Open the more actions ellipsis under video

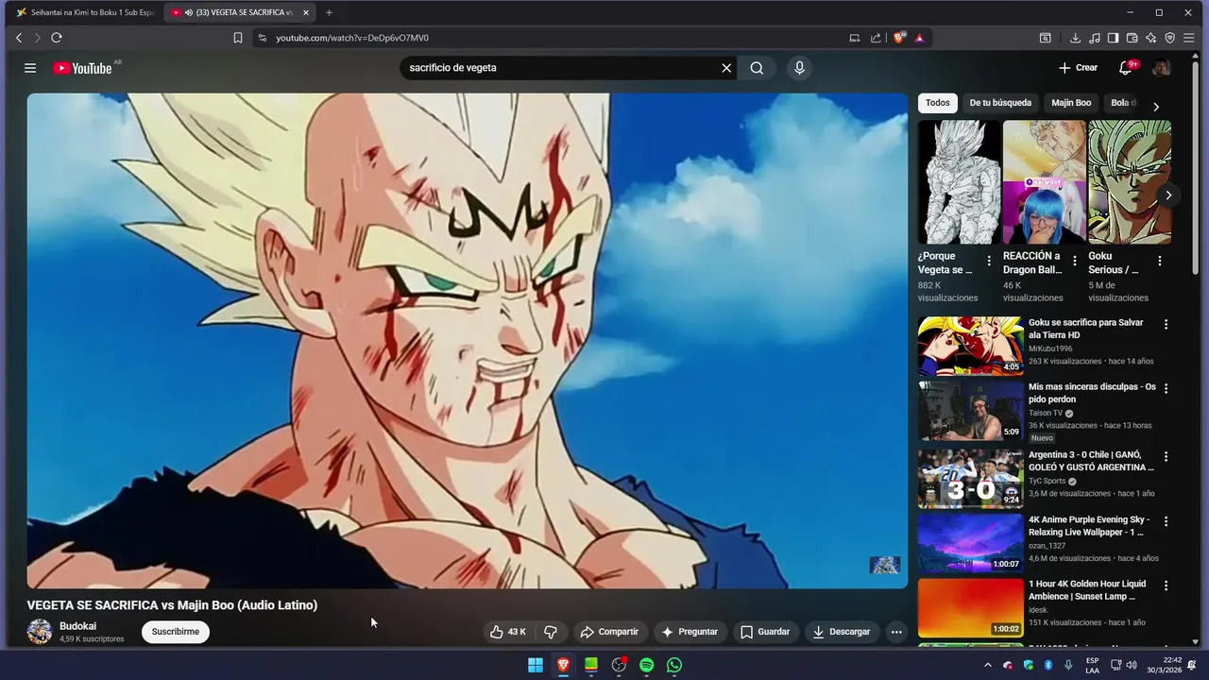(x=896, y=632)
